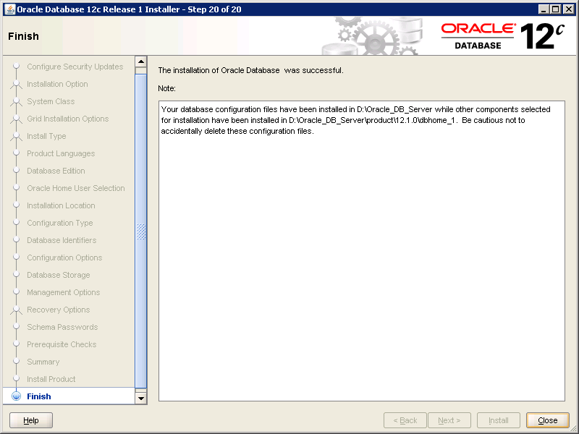The image size is (579, 434).
Task: Click the Close button to exit installer
Action: coord(547,420)
